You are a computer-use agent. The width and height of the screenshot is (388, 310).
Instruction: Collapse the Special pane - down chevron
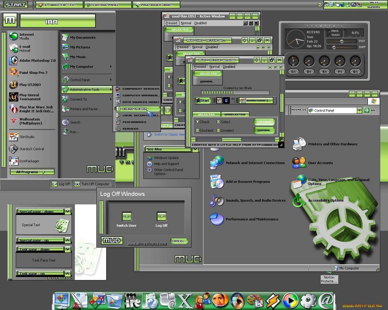pos(68,211)
